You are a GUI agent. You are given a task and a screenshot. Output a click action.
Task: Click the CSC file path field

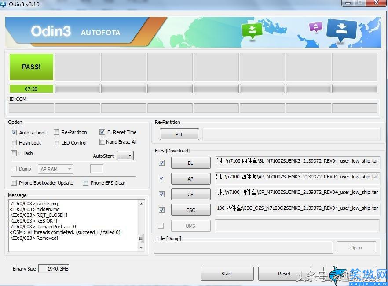point(297,210)
